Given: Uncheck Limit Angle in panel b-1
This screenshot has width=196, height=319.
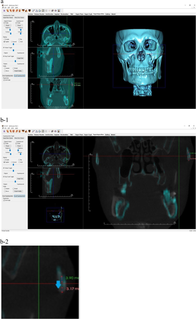Looking at the screenshot, I should [x=4, y=200].
